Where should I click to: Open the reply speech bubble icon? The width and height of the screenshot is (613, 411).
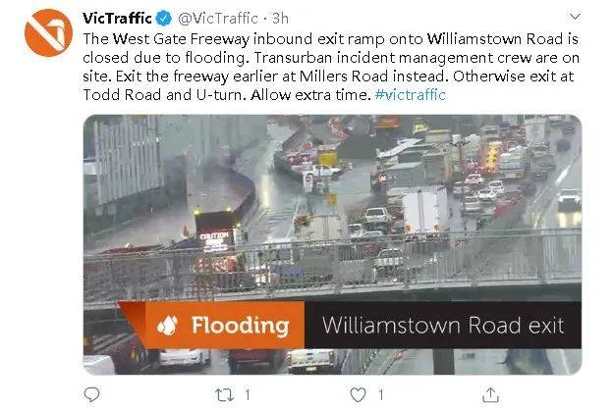[92, 394]
